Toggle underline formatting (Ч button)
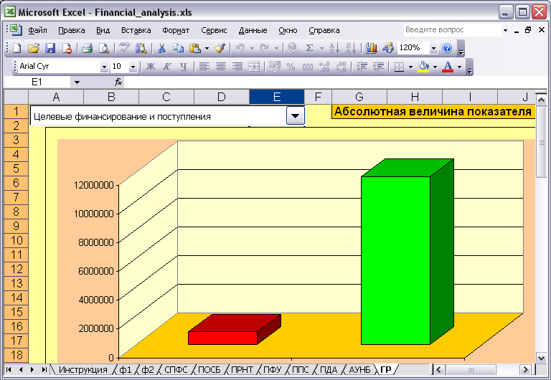Viewport: 551px width, 380px height. [x=183, y=67]
